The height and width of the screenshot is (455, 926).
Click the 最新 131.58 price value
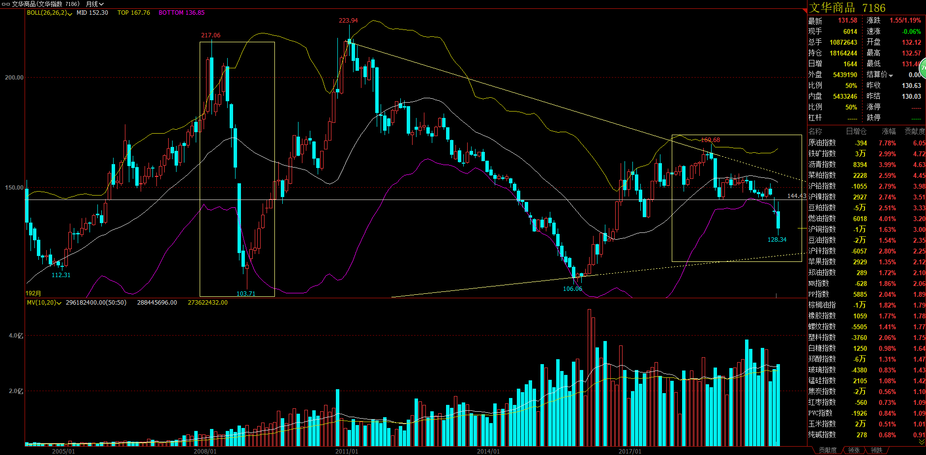coord(847,21)
